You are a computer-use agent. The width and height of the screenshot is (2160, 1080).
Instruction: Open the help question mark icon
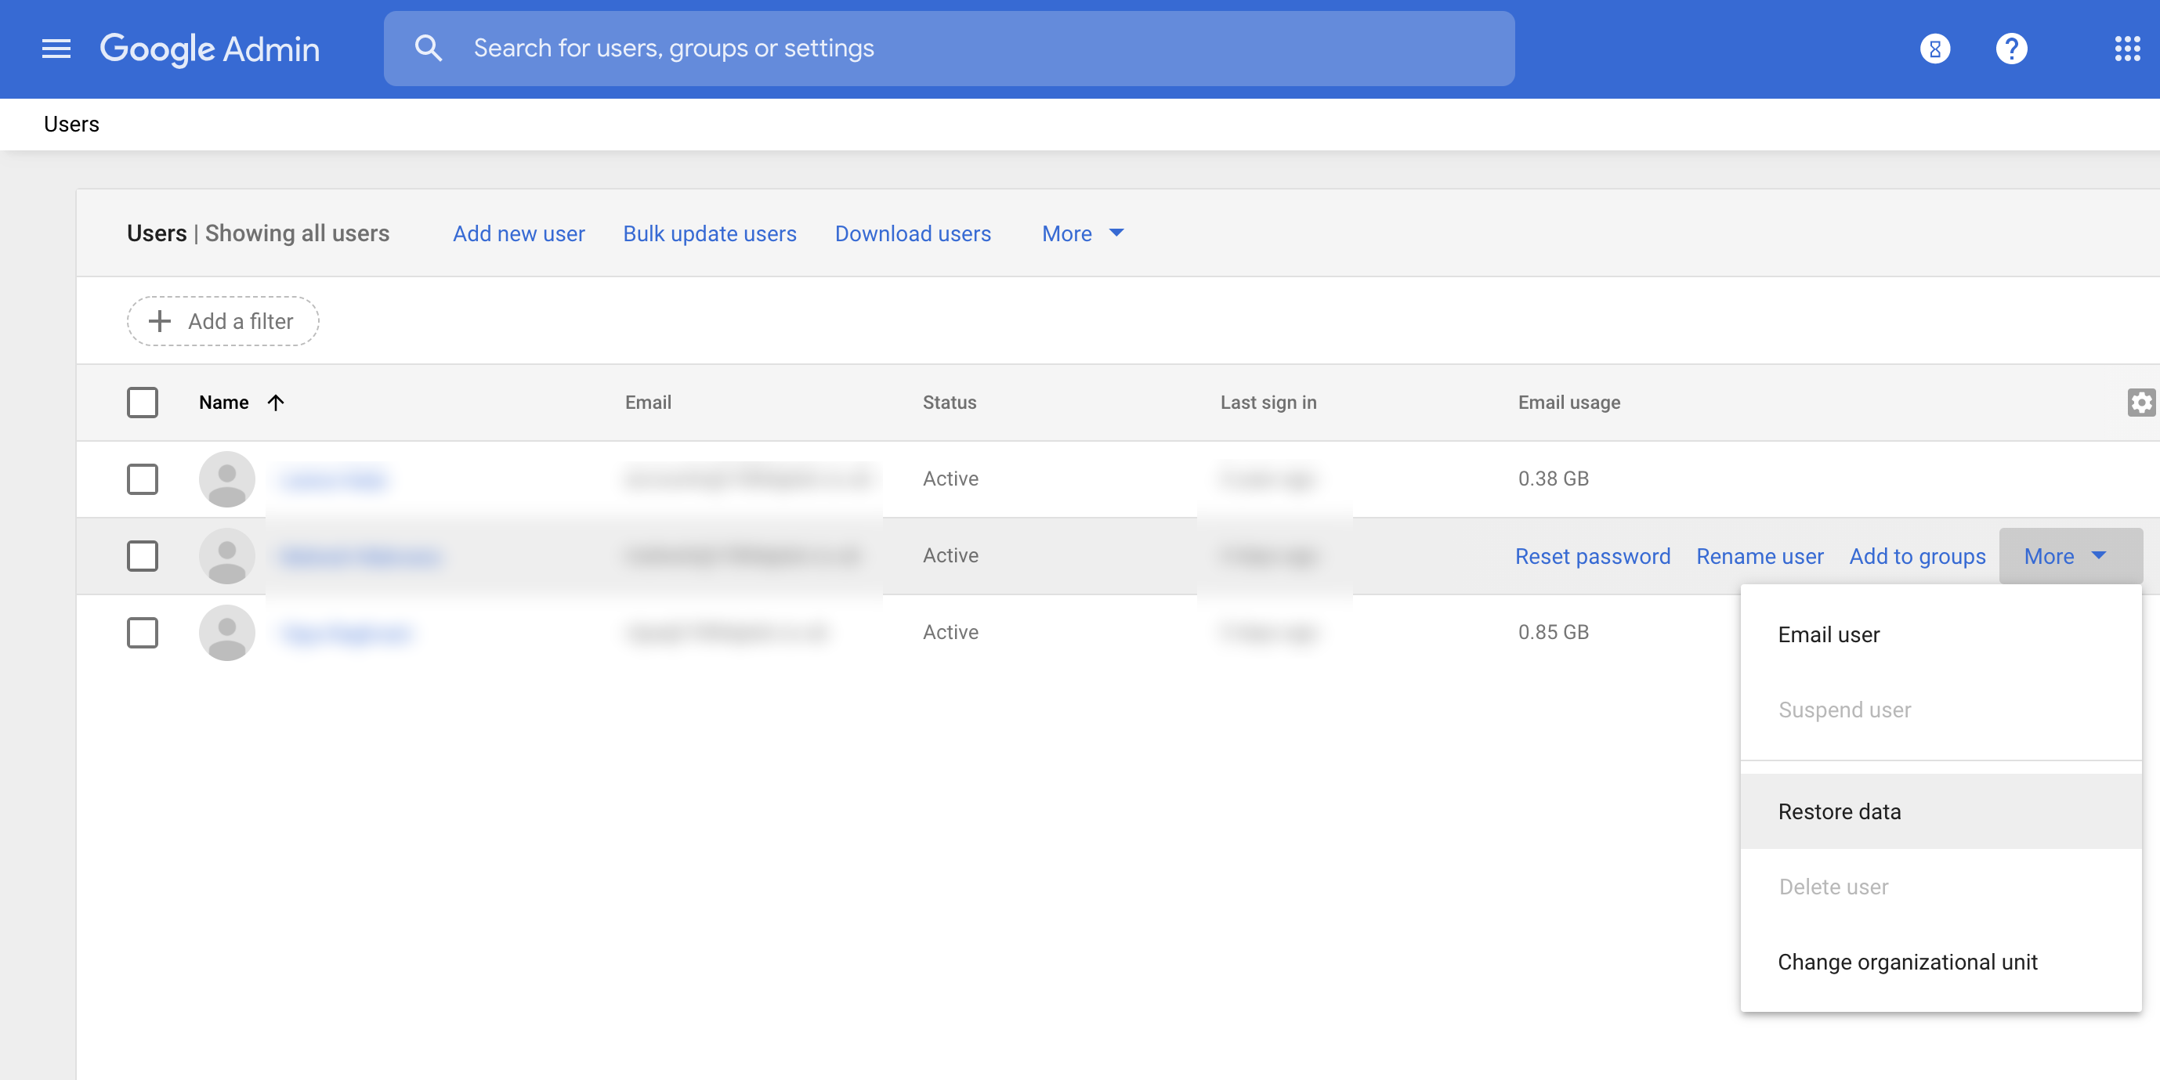pos(2010,49)
